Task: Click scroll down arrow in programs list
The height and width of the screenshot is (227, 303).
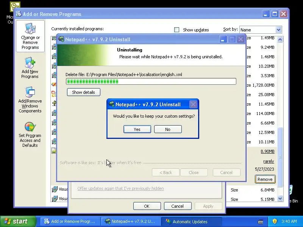Action: 280,198
